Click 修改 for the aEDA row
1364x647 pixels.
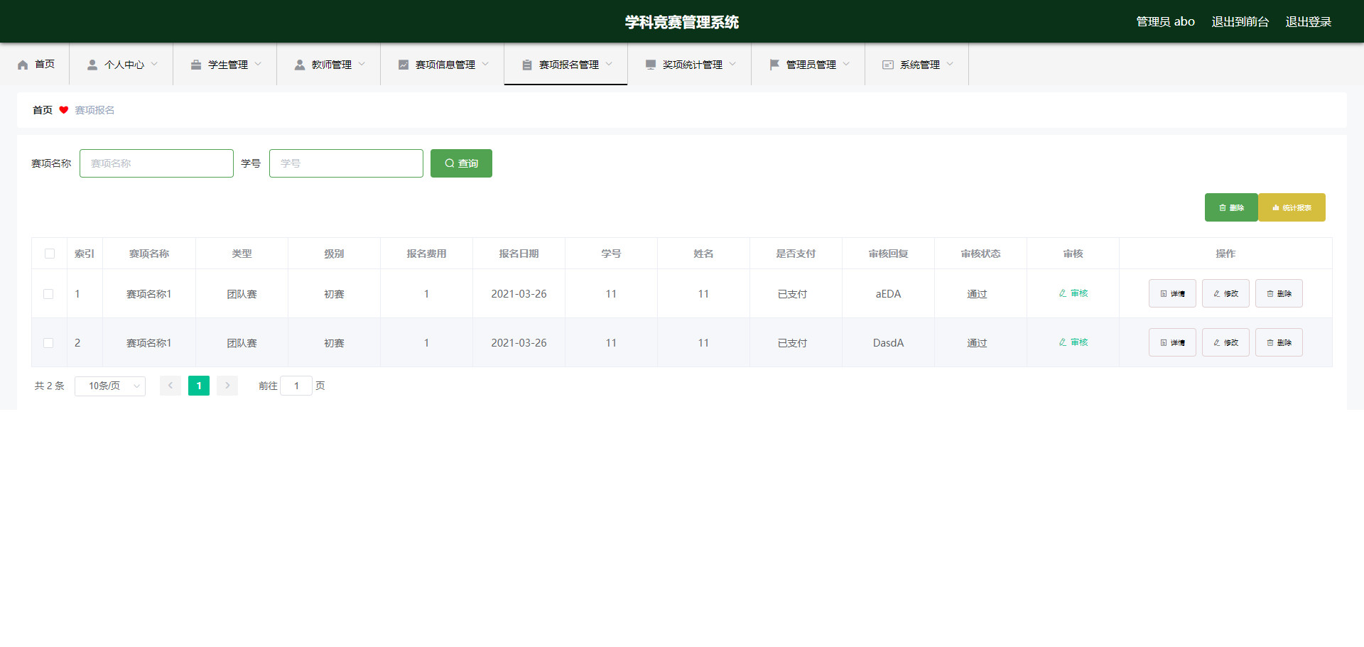tap(1225, 293)
